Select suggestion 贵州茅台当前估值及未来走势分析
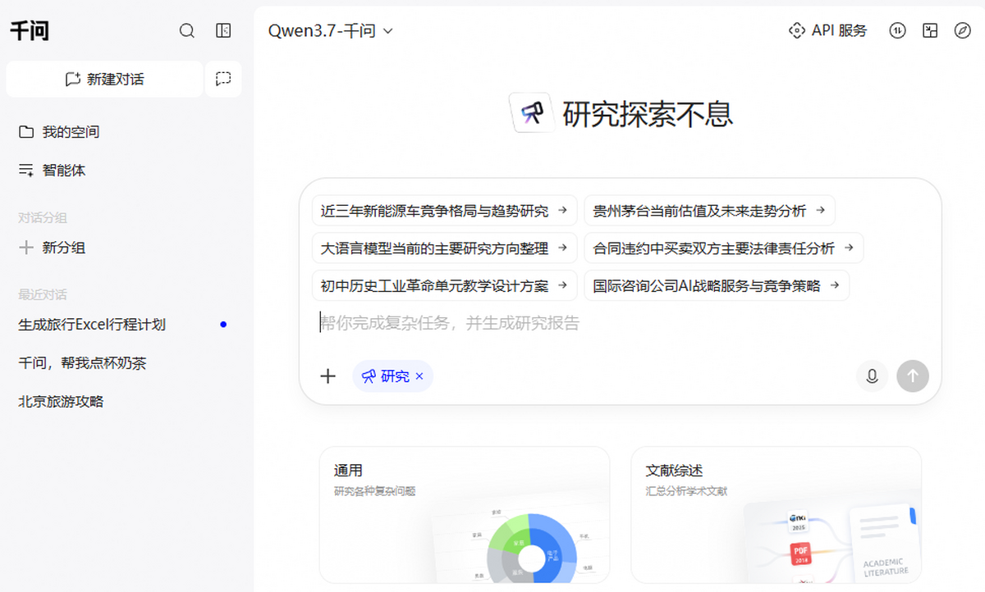985x592 pixels. click(x=709, y=211)
